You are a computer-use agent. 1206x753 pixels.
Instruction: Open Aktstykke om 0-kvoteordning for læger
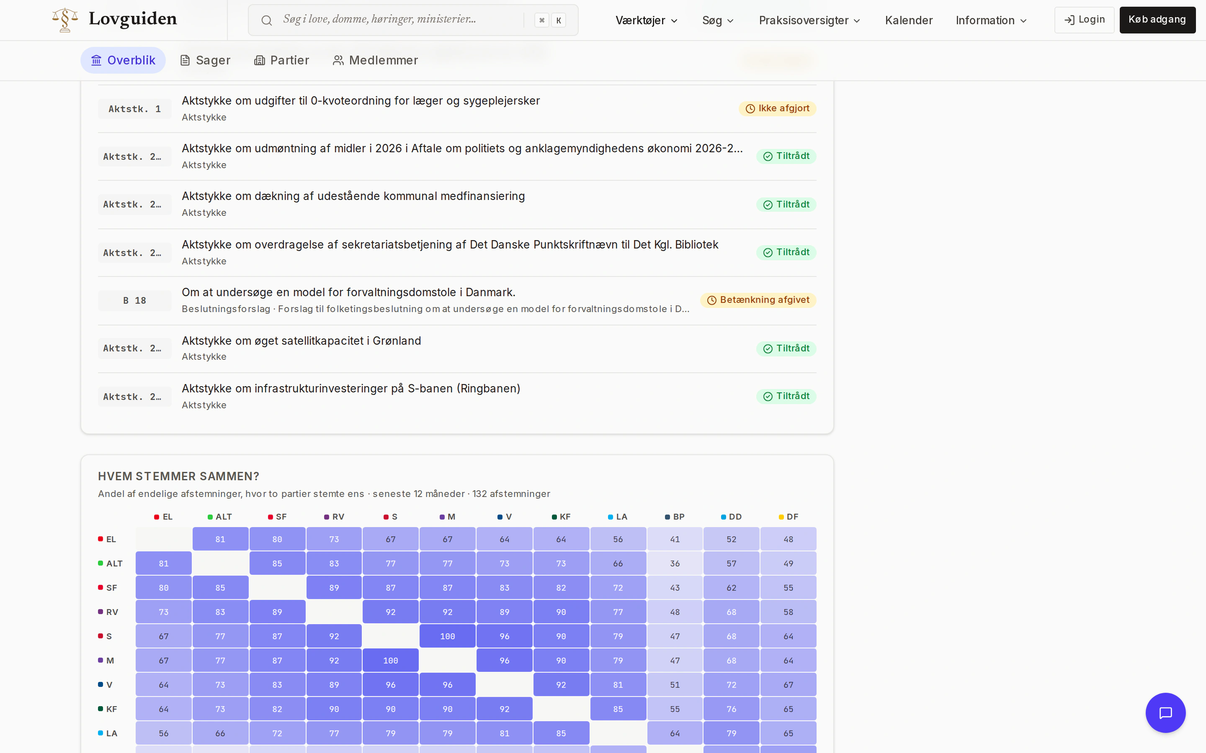pos(457,109)
